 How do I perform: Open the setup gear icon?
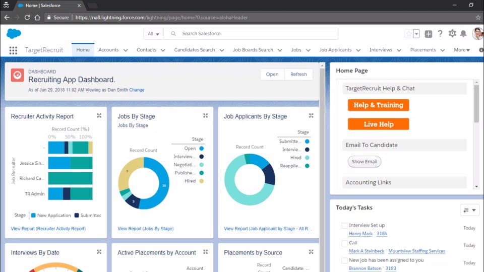452,33
